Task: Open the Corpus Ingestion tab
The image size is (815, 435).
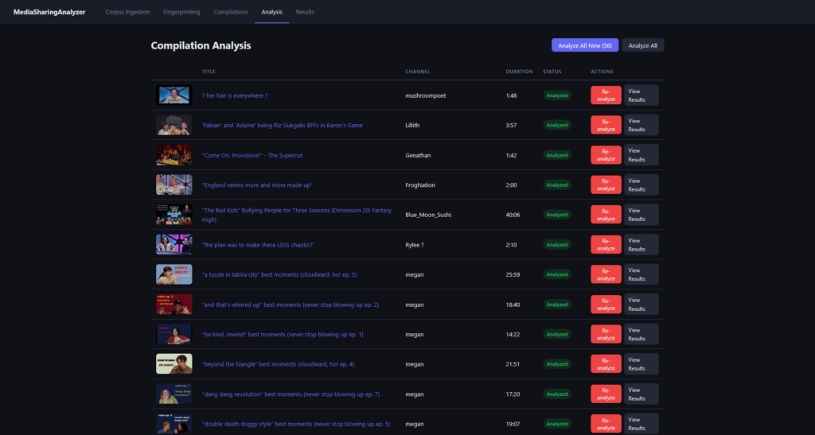Action: pyautogui.click(x=126, y=12)
